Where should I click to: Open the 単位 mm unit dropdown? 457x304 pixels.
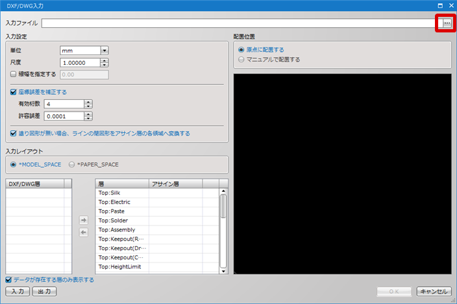coord(105,51)
